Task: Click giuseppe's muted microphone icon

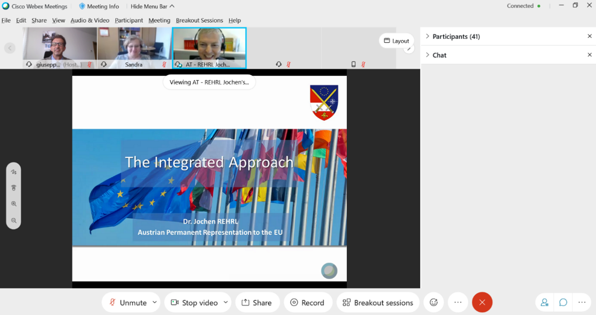Action: pos(90,64)
